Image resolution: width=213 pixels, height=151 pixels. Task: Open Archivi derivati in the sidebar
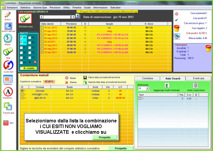pyautogui.click(x=8, y=26)
